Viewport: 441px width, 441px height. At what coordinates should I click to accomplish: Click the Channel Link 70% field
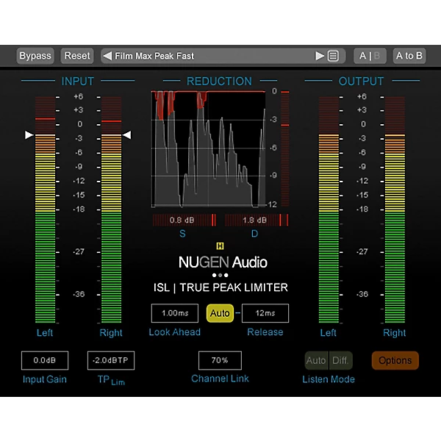[x=220, y=361]
